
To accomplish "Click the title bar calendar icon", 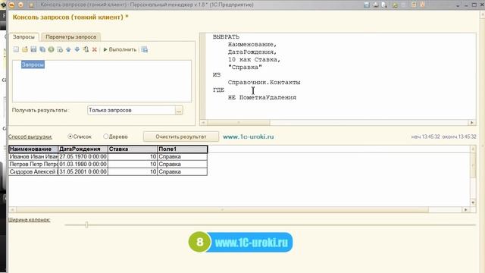I will pos(423,5).
